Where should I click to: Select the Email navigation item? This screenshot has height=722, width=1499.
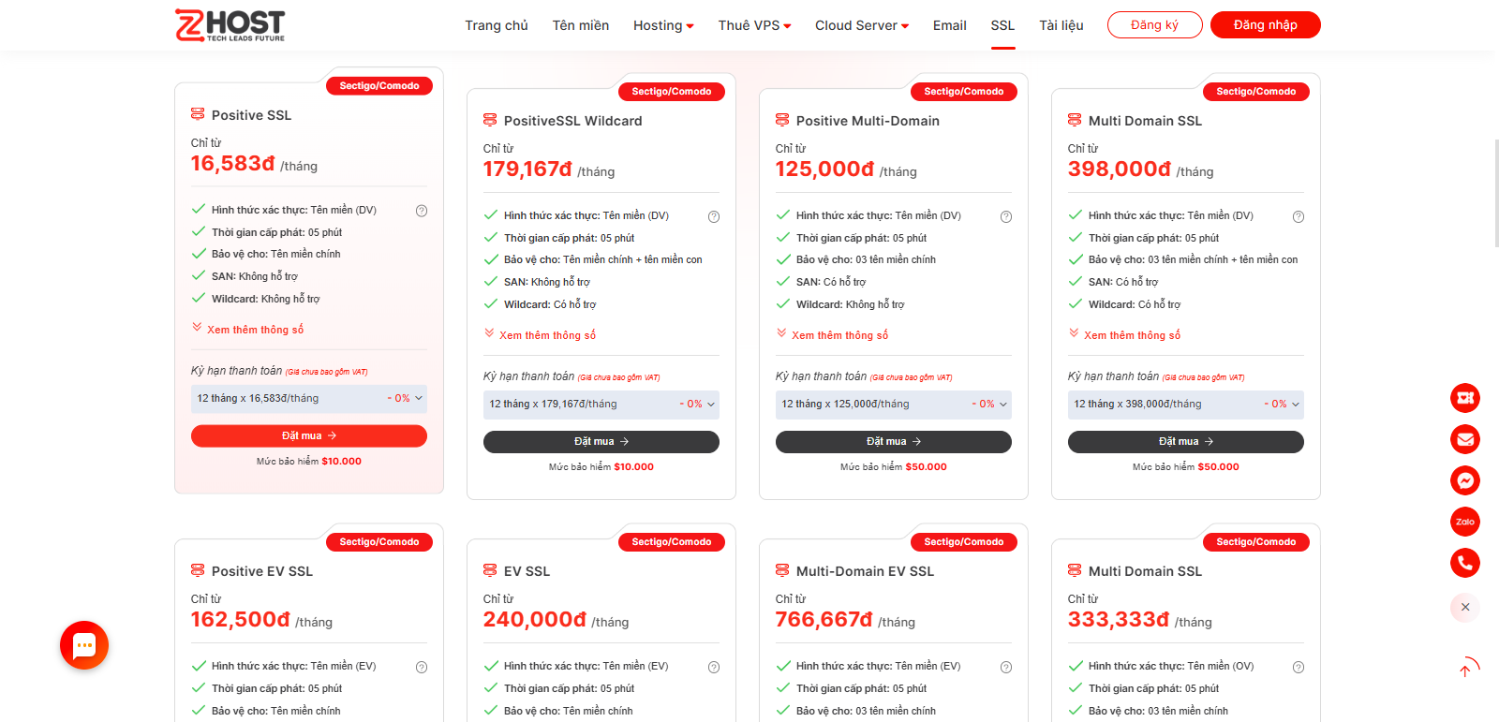click(949, 25)
